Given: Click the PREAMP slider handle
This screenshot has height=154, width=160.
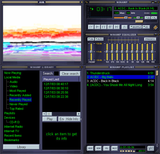Looking at the screenshot, I should [x=91, y=52].
